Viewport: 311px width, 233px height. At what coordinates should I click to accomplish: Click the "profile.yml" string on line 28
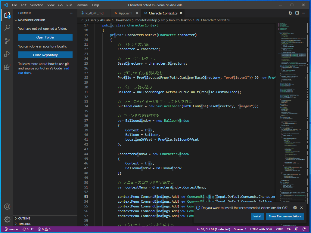[236, 78]
